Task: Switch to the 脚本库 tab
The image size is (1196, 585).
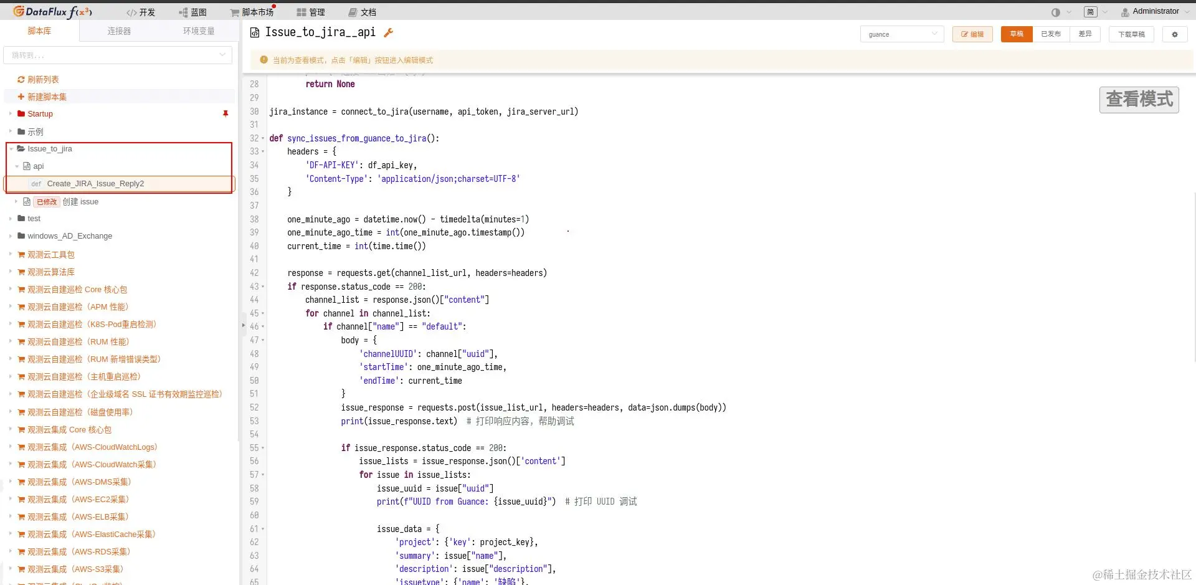Action: click(x=39, y=31)
